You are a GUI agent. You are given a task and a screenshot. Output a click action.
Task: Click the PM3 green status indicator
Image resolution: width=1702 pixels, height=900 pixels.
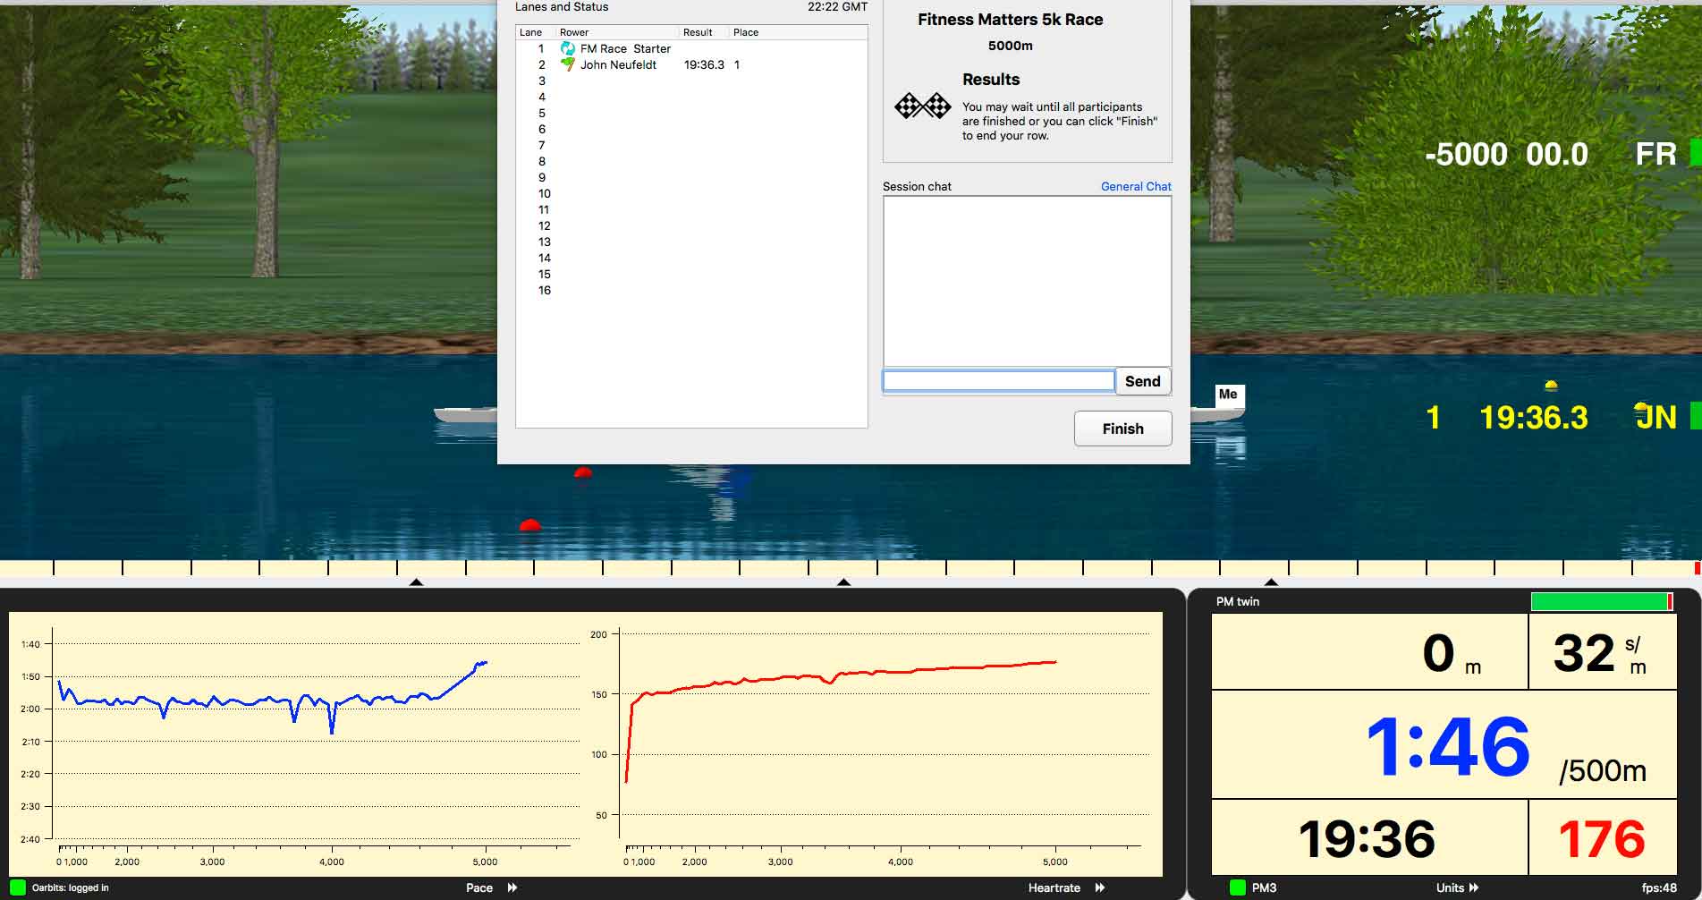[1238, 887]
